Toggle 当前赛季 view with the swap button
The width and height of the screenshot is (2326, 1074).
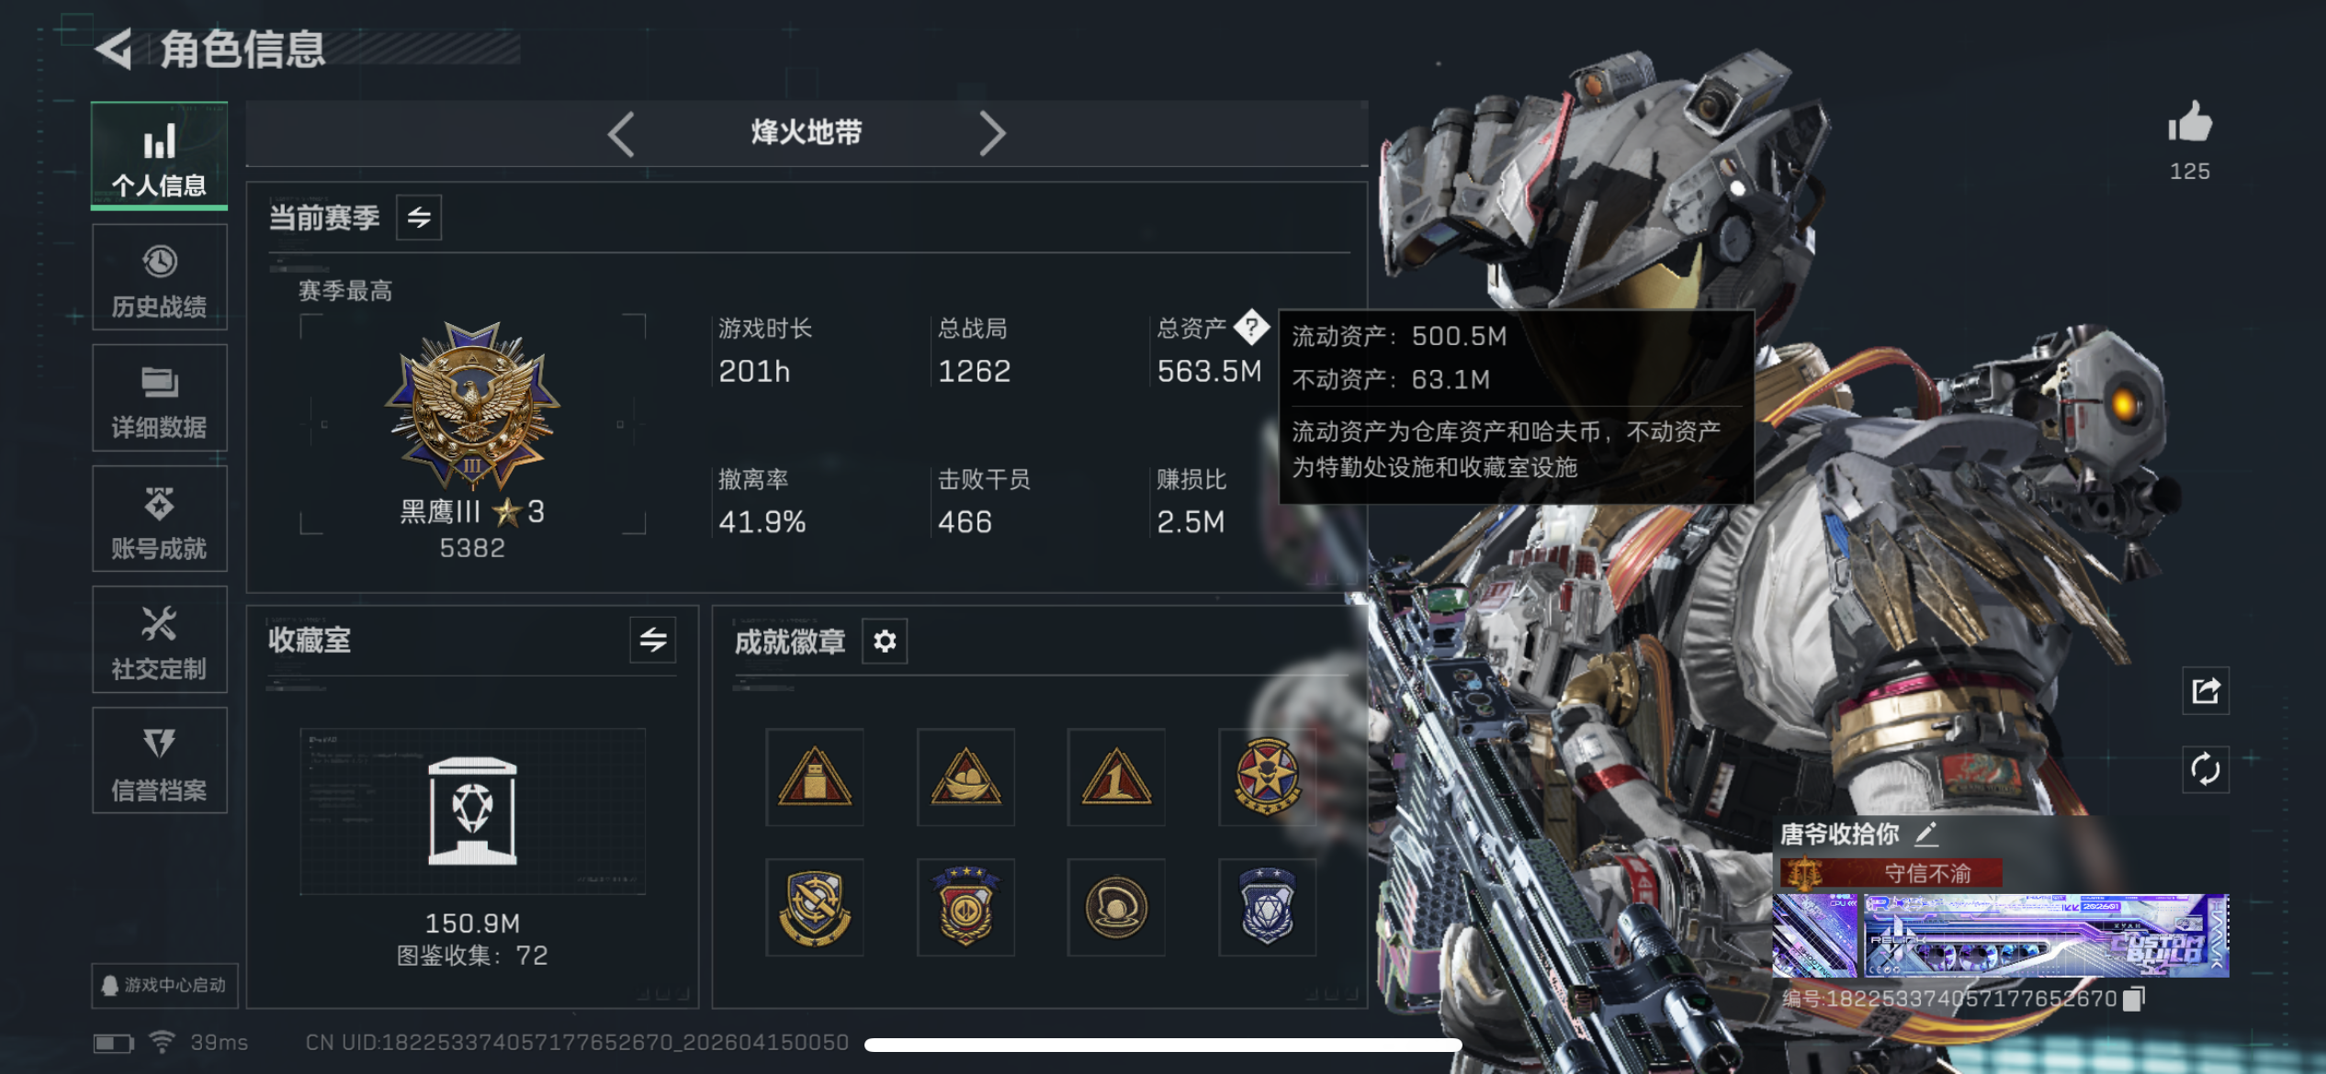click(x=419, y=218)
